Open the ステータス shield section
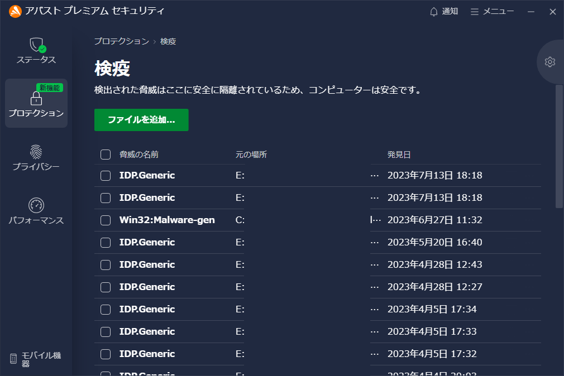 pos(36,51)
